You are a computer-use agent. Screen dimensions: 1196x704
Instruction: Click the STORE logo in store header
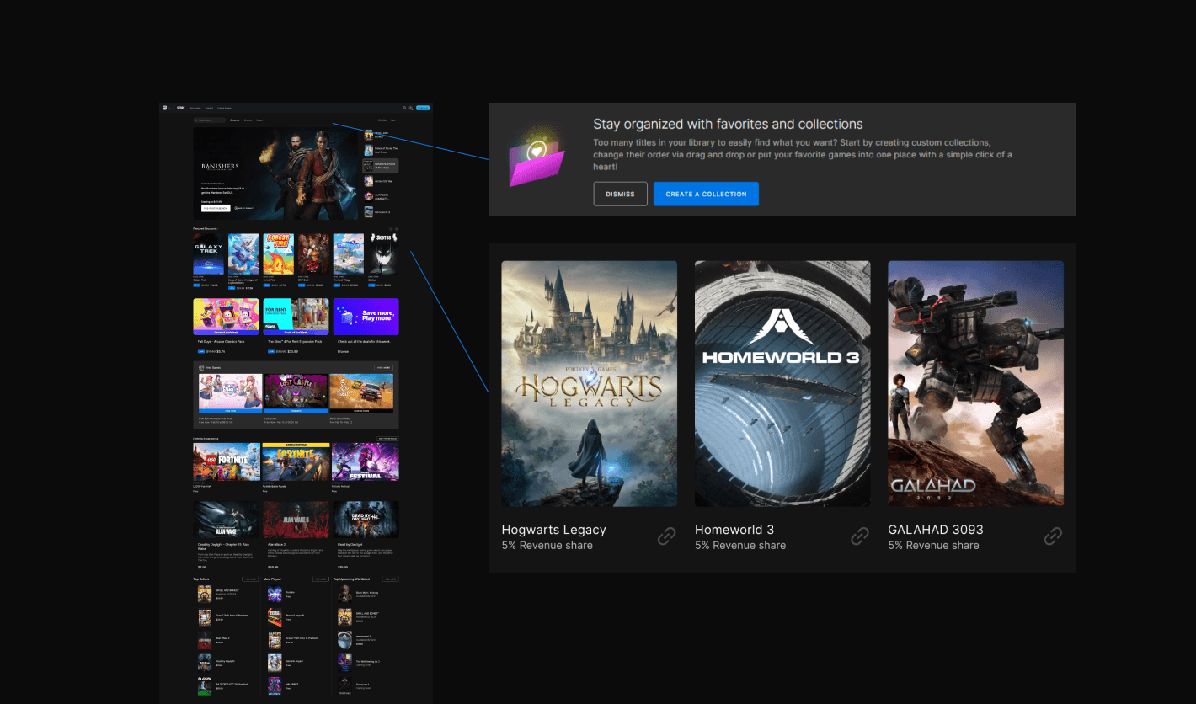tap(181, 108)
